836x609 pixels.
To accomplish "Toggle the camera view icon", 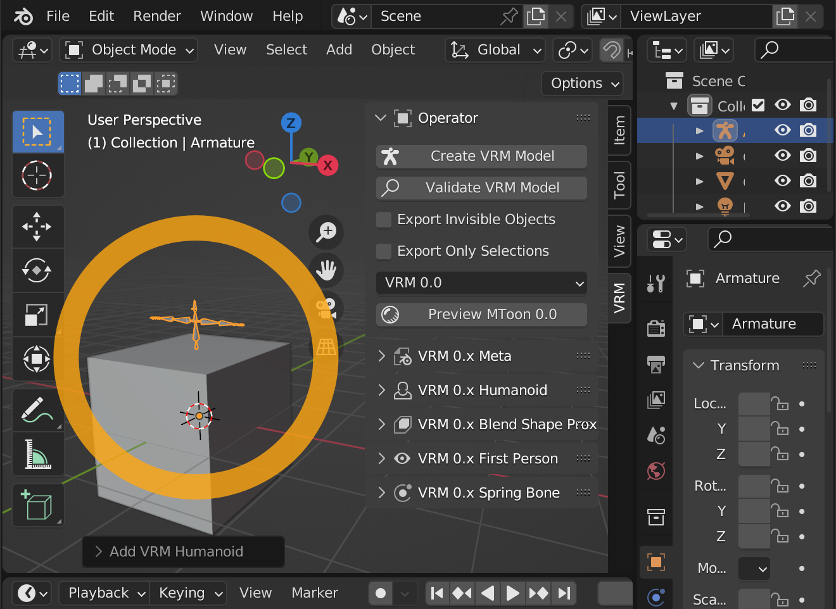I will point(326,309).
